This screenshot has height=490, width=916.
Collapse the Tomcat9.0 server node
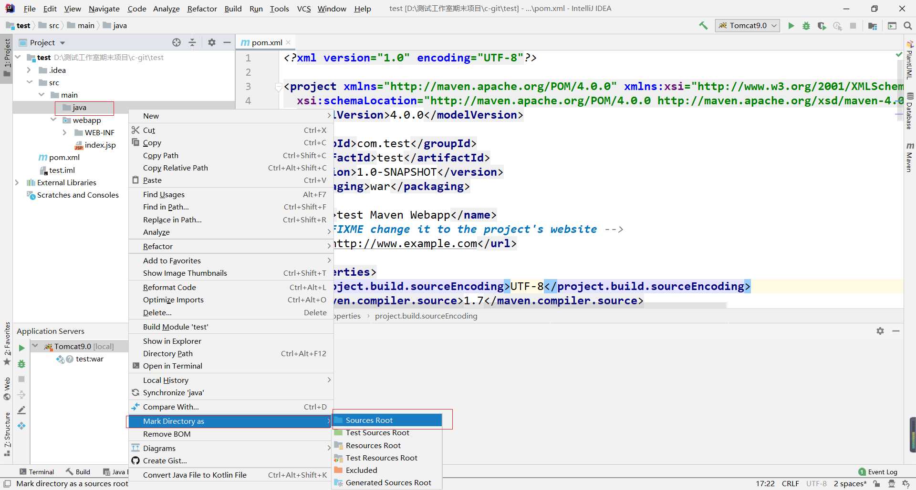(35, 346)
